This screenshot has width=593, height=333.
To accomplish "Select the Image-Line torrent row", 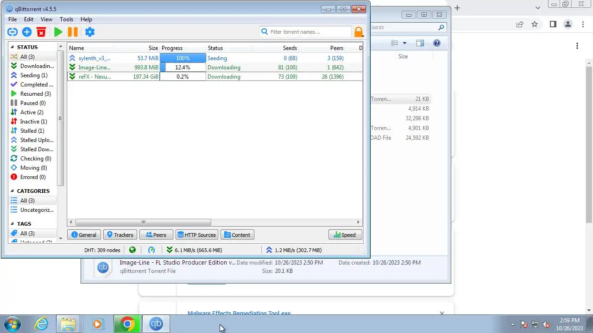I will point(215,68).
